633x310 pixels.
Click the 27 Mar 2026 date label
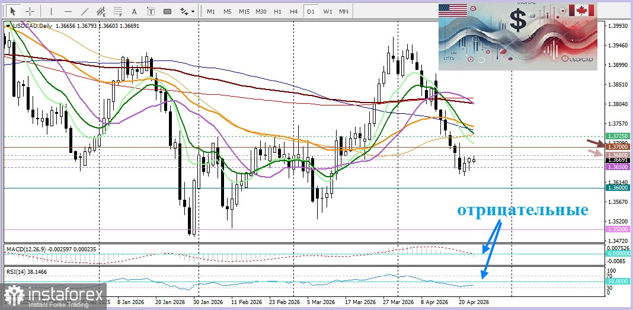tap(398, 302)
